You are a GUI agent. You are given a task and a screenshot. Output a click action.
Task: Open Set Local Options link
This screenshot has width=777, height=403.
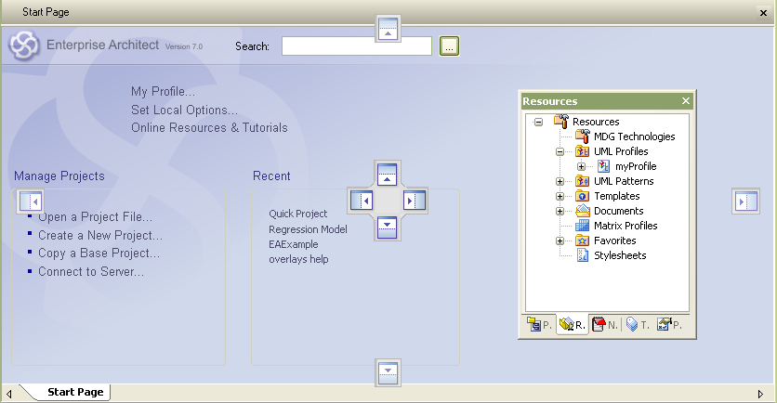click(x=184, y=110)
